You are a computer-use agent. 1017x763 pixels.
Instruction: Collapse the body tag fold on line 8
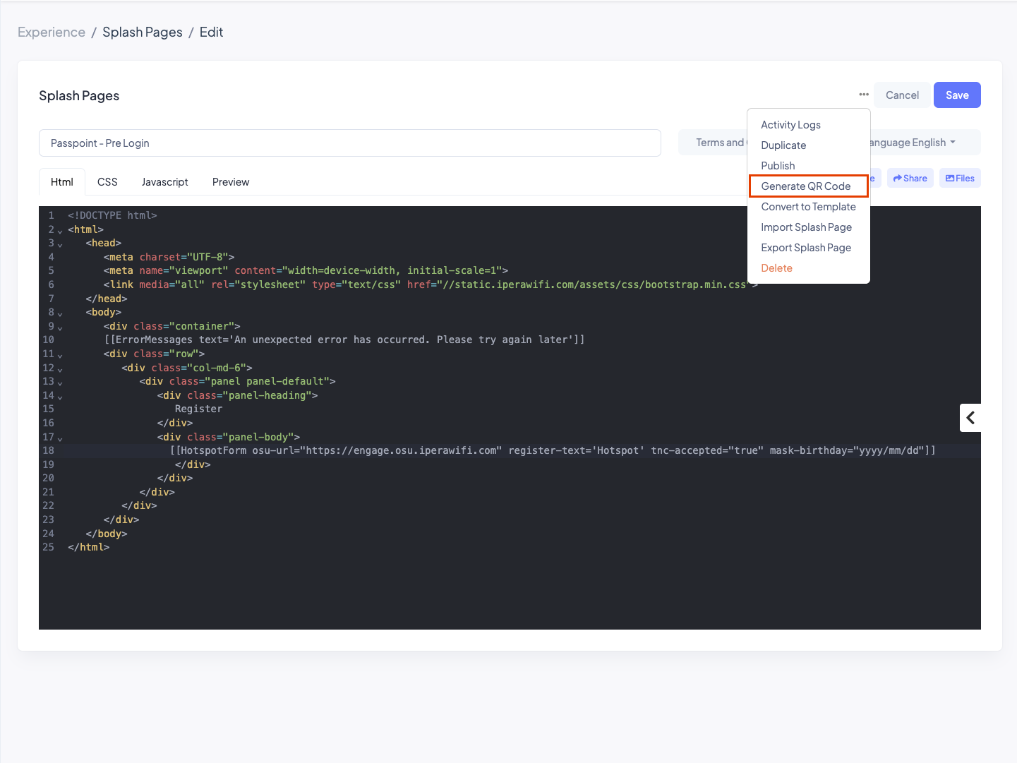click(x=60, y=313)
